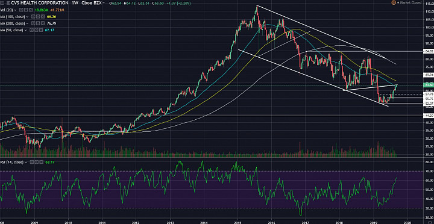Screen dimensions: 434x224
Task: Hide the MA (100, close) line
Action: tap(33, 17)
